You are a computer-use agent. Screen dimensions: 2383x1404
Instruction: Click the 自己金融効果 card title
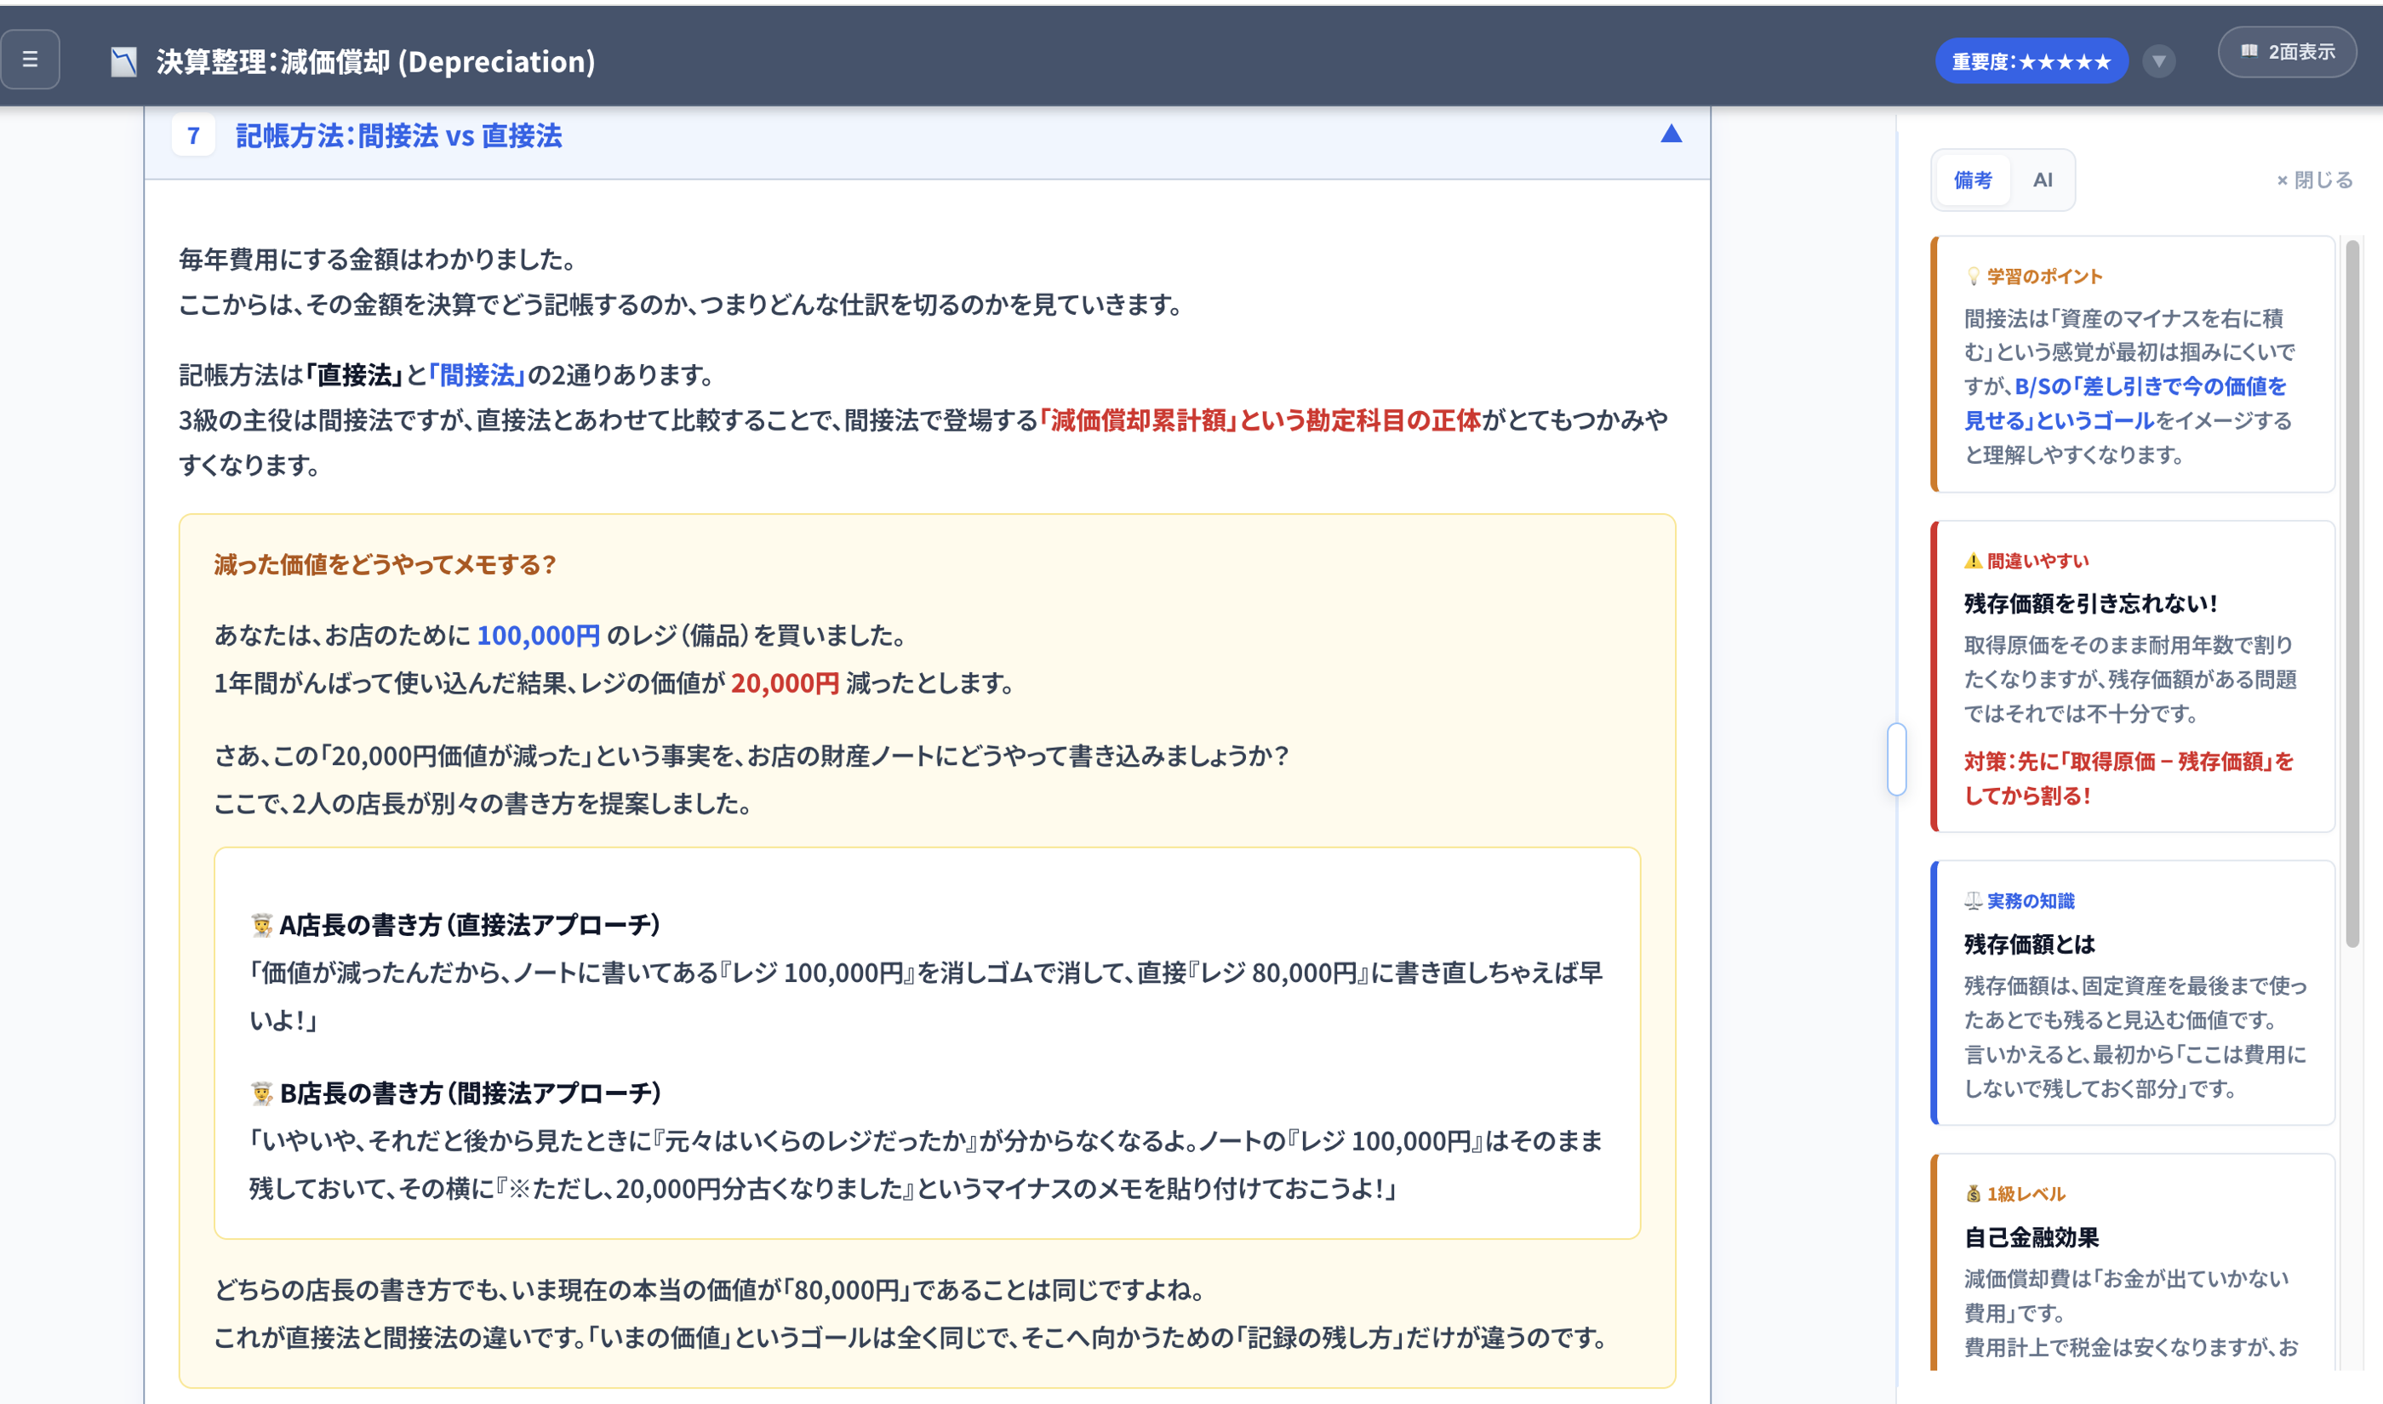coord(2032,1237)
